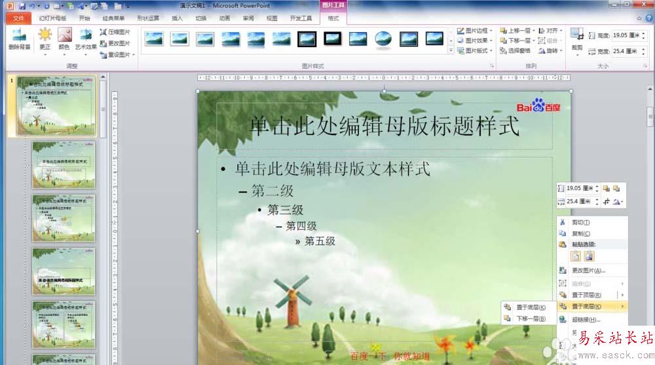Open the Picture Border (图片边框) dropdown
The height and width of the screenshot is (365, 655).
pyautogui.click(x=474, y=31)
